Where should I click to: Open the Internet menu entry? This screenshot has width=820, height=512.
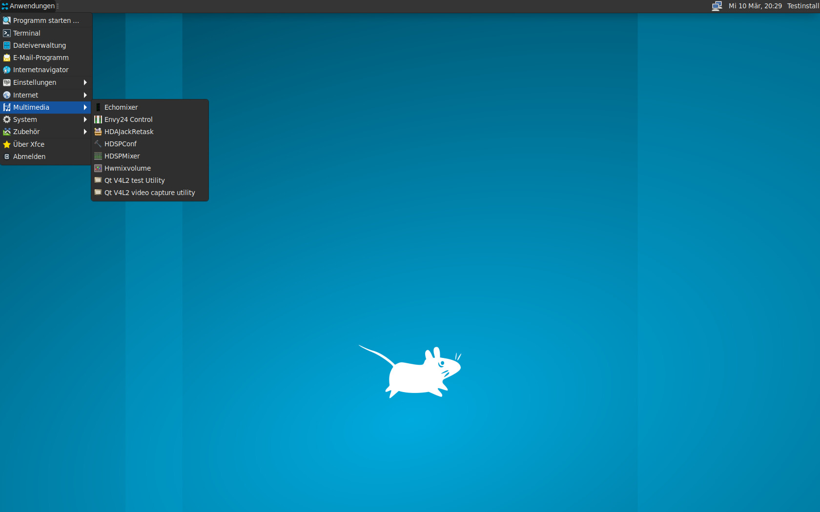pyautogui.click(x=46, y=95)
